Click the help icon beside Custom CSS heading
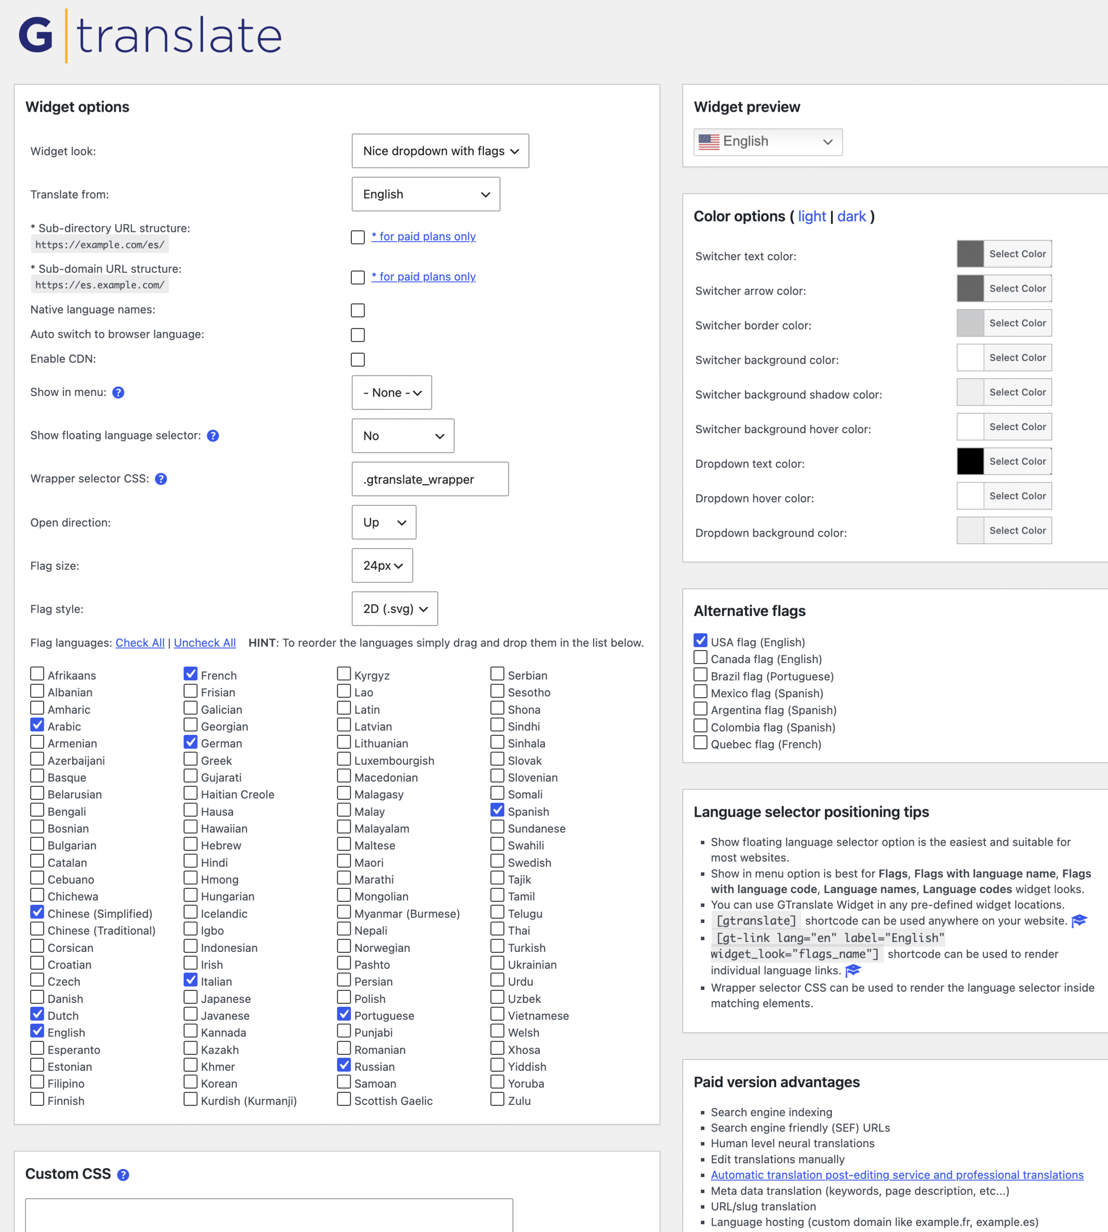This screenshot has width=1108, height=1232. tap(123, 1175)
